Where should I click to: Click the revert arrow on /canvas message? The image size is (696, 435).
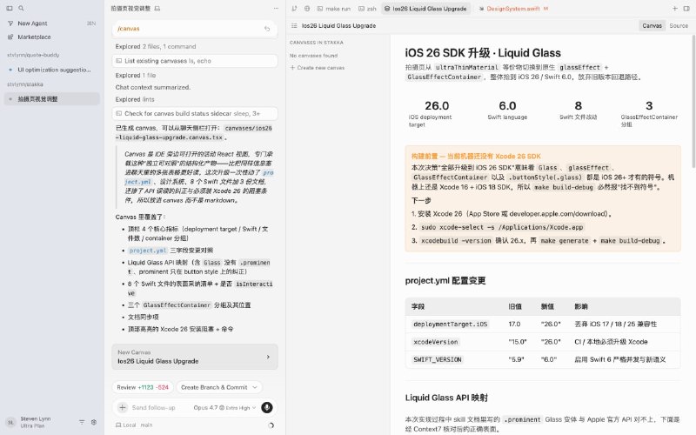click(x=267, y=29)
